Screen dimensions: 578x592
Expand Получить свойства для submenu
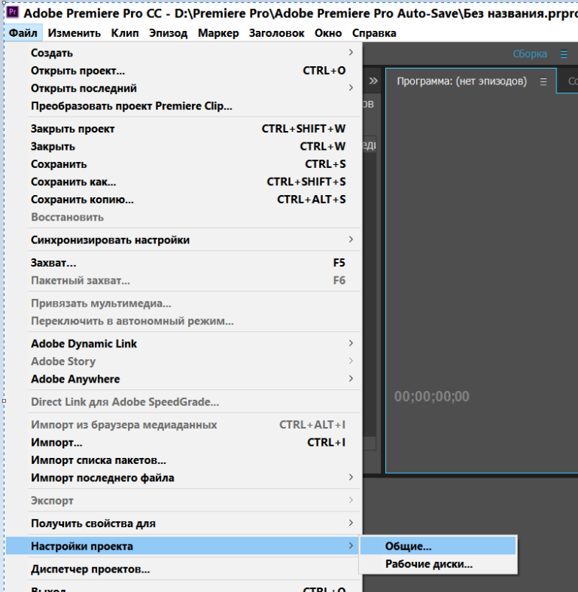[x=183, y=523]
